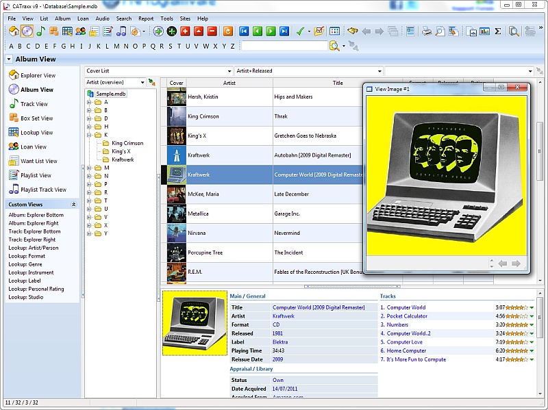548x410 pixels.
Task: Open the Report menu
Action: point(146,18)
